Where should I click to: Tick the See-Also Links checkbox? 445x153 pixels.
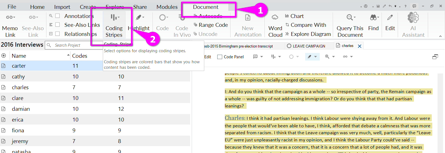pyautogui.click(x=58, y=25)
